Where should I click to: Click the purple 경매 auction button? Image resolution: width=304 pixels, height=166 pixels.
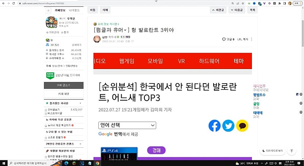pyautogui.click(x=157, y=150)
